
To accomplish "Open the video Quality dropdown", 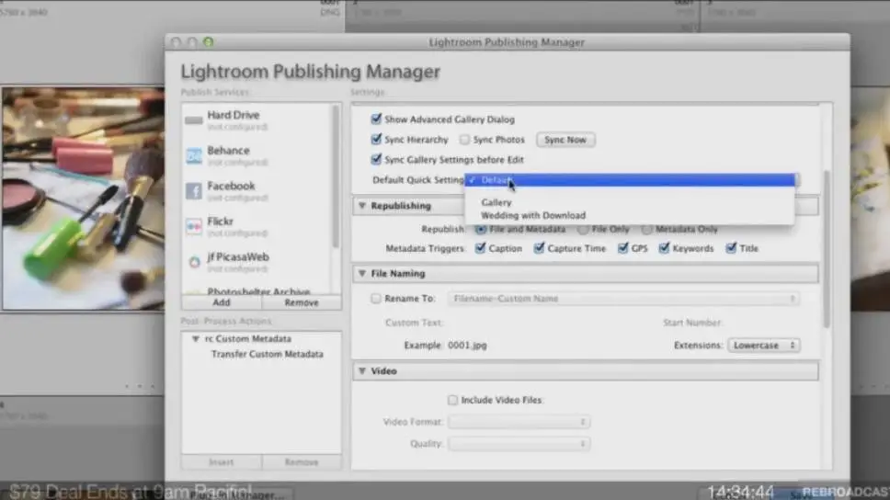I will 519,444.
